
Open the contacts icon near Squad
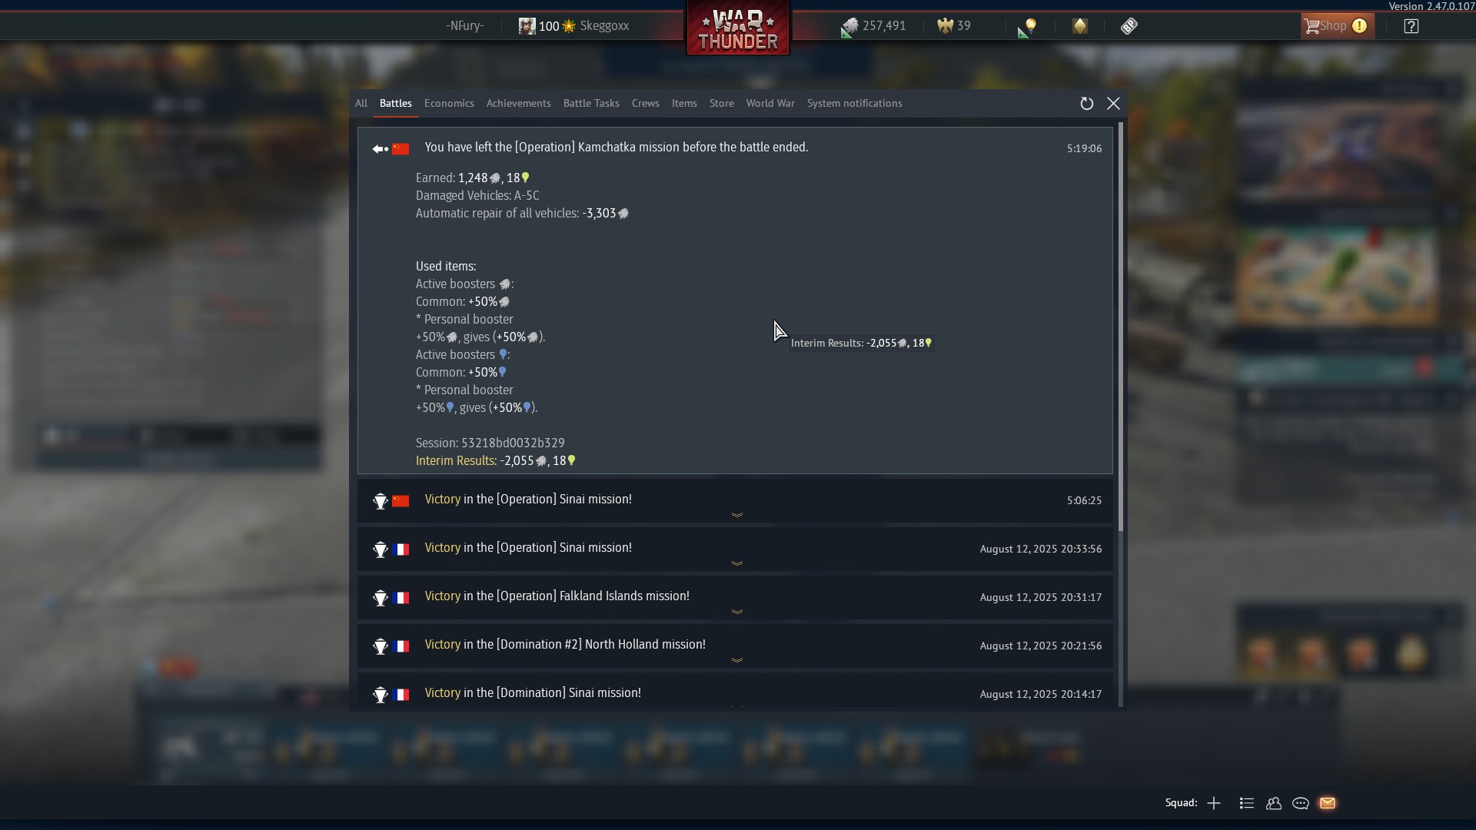(1274, 803)
